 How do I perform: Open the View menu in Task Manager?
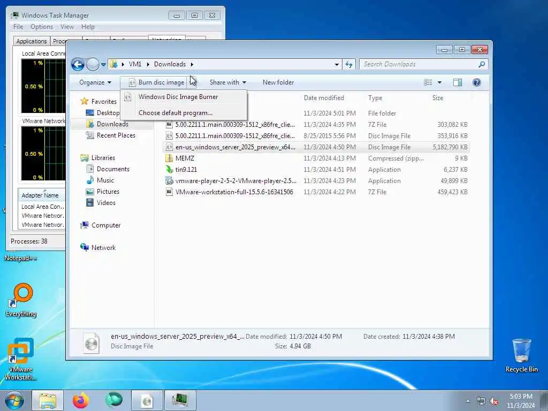click(67, 27)
